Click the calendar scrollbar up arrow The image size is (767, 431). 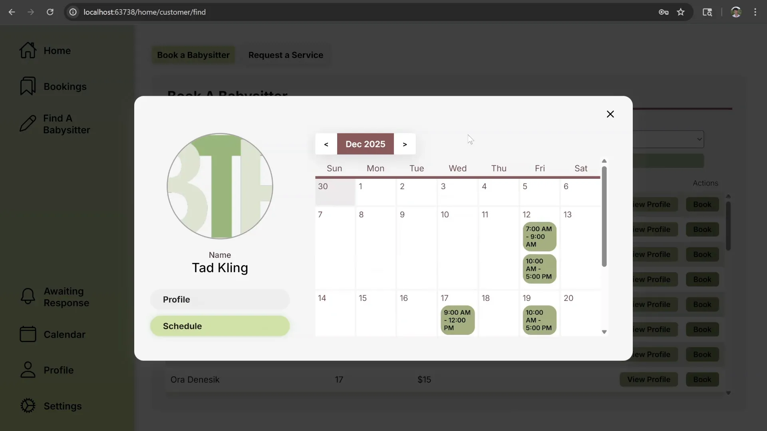point(604,161)
